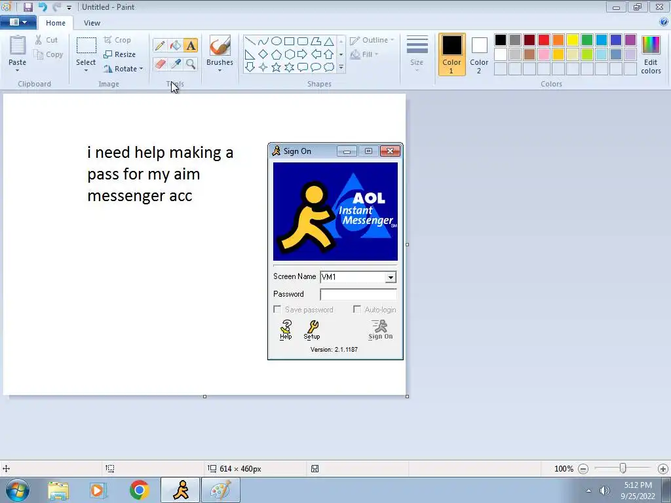Open Paint Help question mark icon

[x=663, y=22]
